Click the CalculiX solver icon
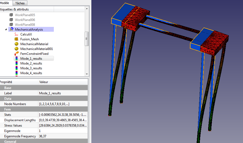The image size is (243, 143). 16,34
